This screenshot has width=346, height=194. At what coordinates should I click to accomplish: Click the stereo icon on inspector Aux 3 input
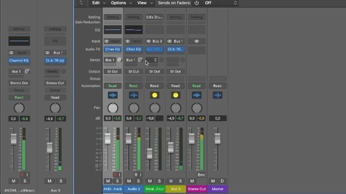48,53
